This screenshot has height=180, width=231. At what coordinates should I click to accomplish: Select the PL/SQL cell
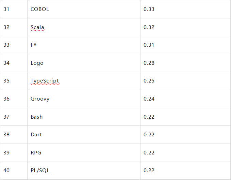pos(84,170)
